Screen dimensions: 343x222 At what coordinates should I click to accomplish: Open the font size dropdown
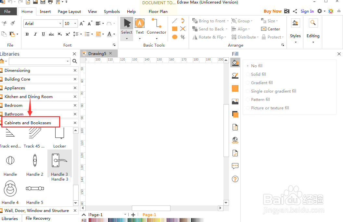(x=75, y=24)
